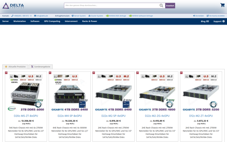Open the GPU Computing menu
Screen dimensions: 227x142
click(x=52, y=21)
